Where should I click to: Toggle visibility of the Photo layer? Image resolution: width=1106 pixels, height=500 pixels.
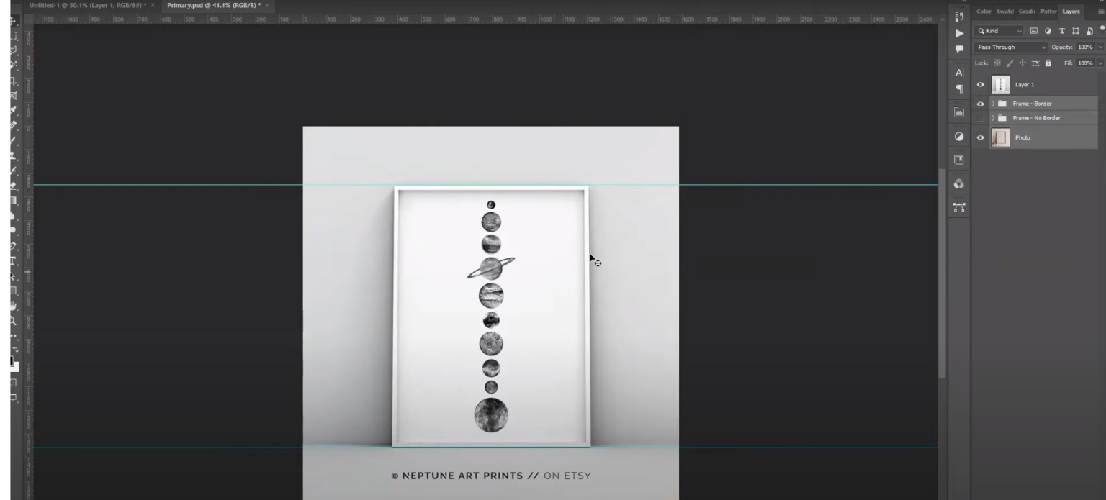980,137
